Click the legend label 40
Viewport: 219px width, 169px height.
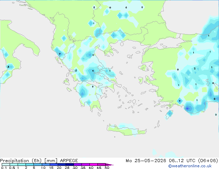(x=91, y=168)
